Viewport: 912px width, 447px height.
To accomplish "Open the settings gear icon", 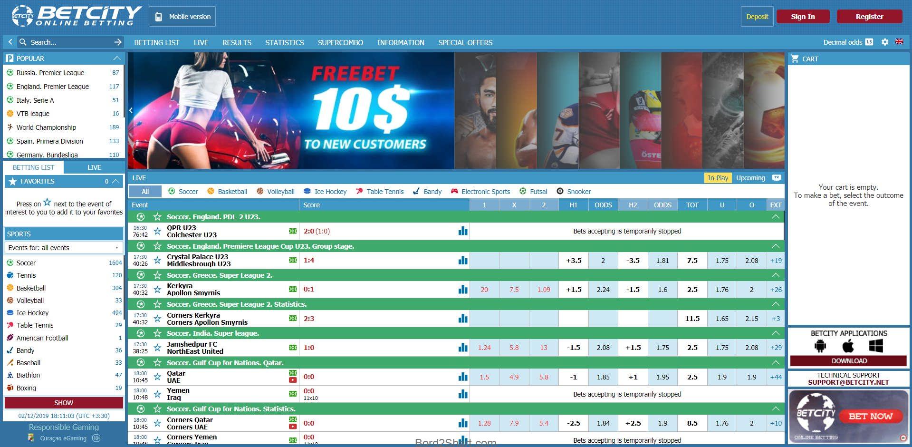I will coord(884,42).
